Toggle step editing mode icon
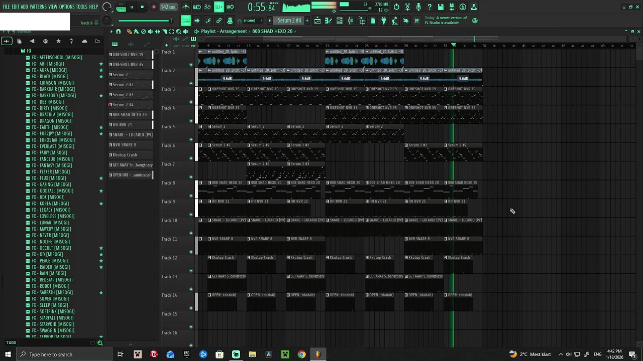This screenshot has height=361, width=643. pos(208,21)
